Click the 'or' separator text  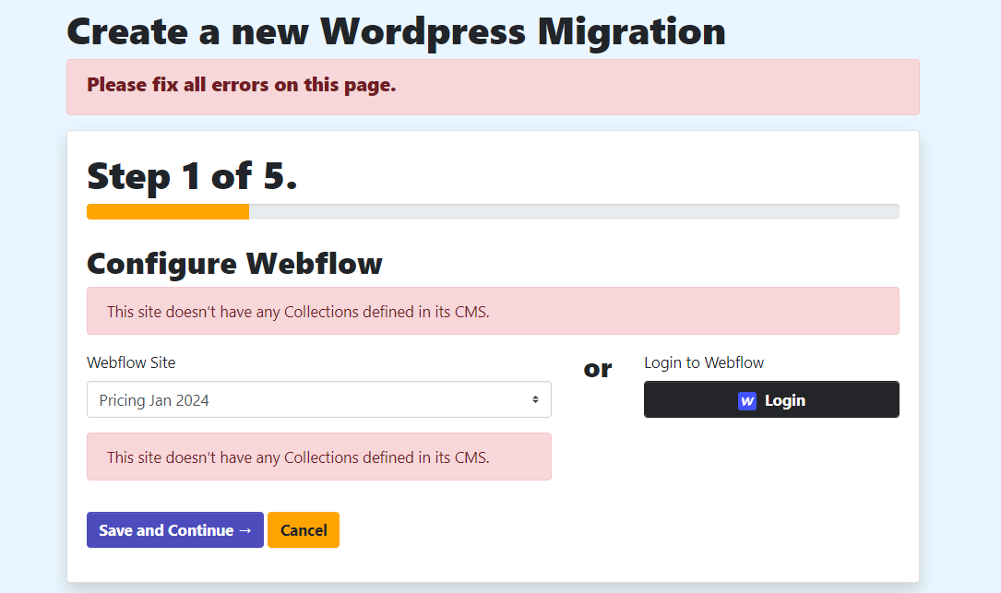(x=598, y=368)
